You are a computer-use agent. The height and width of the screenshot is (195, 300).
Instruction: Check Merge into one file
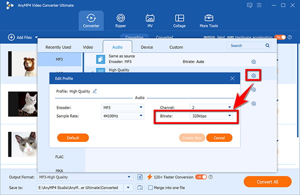150,187
